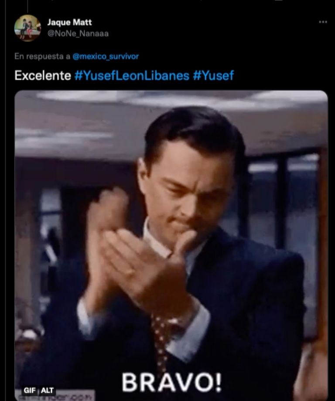Show the ALT description badge

[x=47, y=390]
